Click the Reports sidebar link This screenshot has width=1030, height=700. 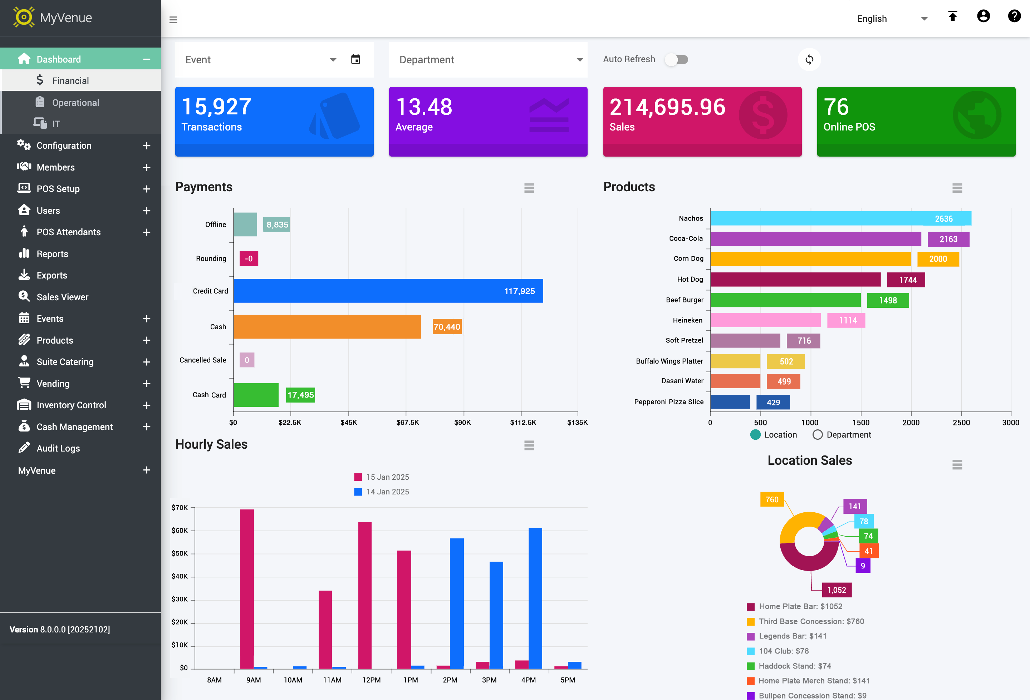[52, 254]
